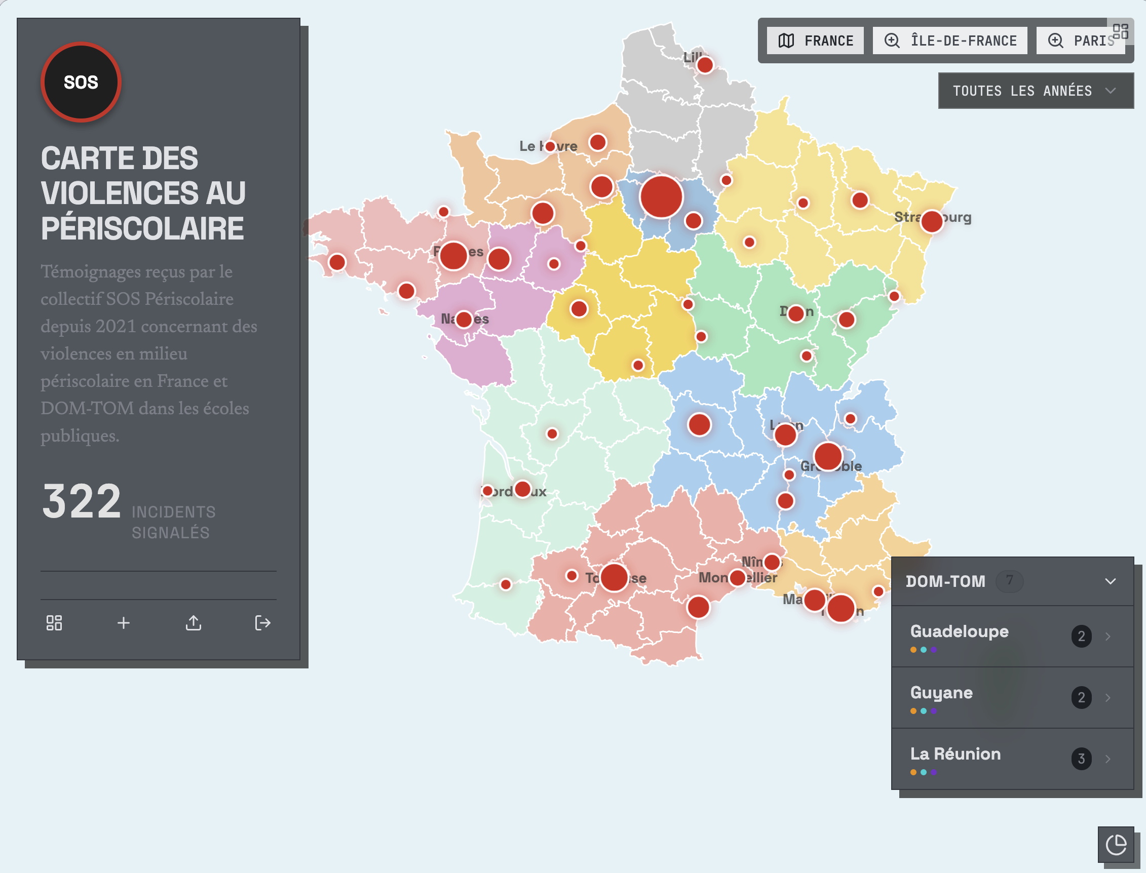Viewport: 1146px width, 873px height.
Task: Click the DOM-TOM count badge showing 7
Action: [1009, 580]
